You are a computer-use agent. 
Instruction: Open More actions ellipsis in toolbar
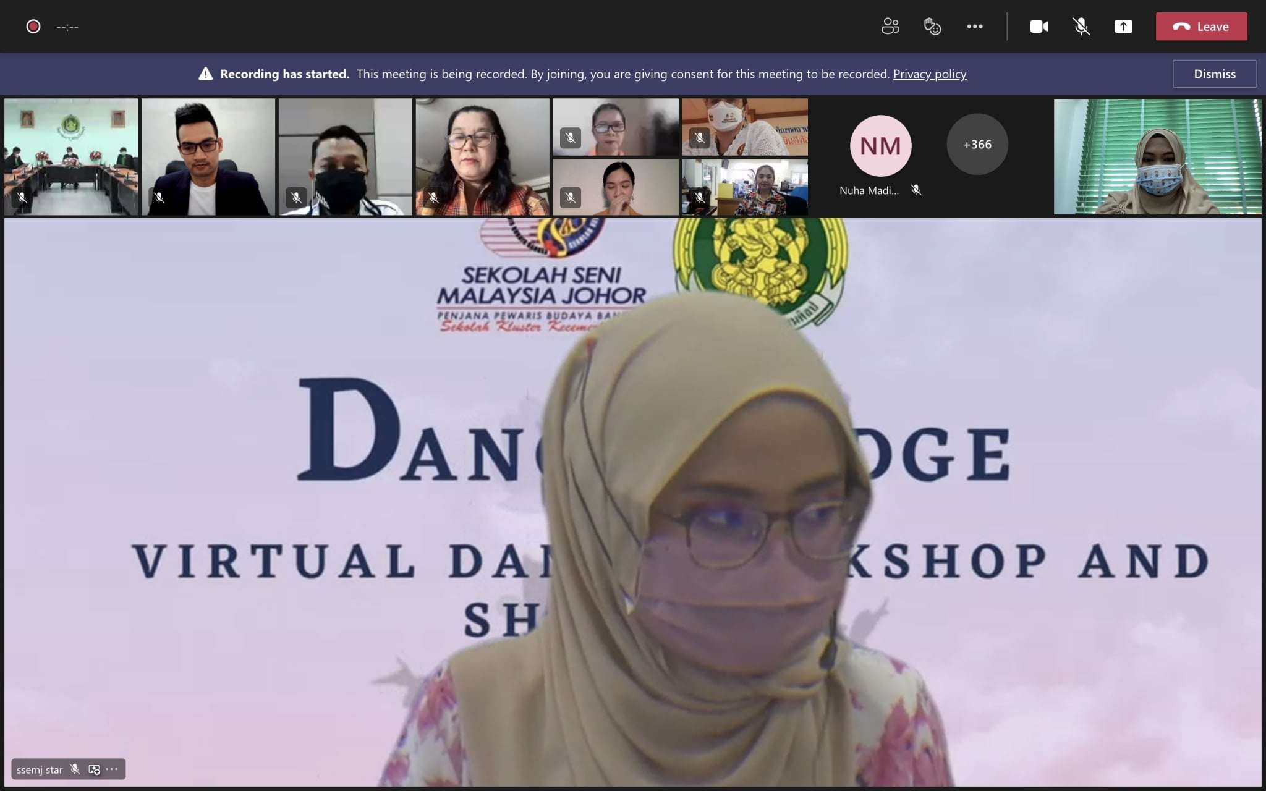click(975, 27)
